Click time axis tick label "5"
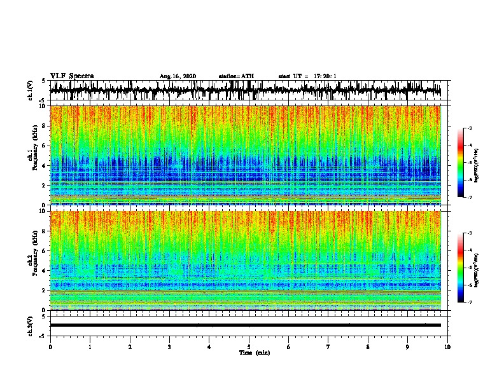This screenshot has width=504, height=389. click(249, 347)
